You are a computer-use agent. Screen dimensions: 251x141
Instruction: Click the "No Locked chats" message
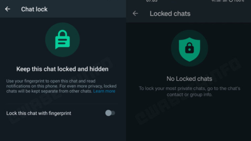point(189,79)
